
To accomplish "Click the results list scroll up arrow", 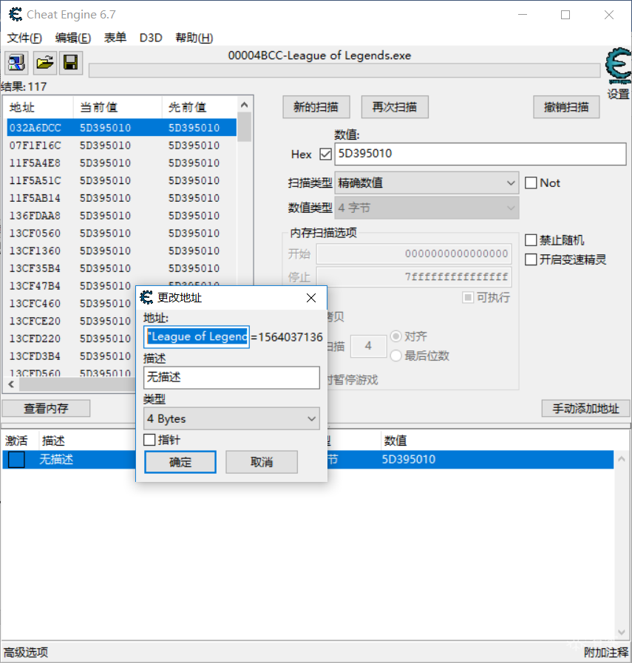I will point(245,105).
